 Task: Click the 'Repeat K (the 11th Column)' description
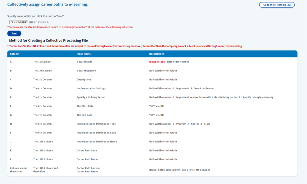pyautogui.click(x=179, y=170)
